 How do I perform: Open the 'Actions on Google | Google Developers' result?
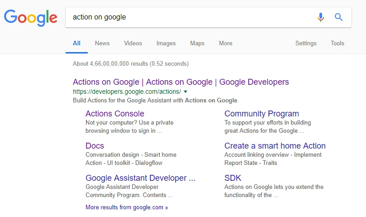point(181,82)
